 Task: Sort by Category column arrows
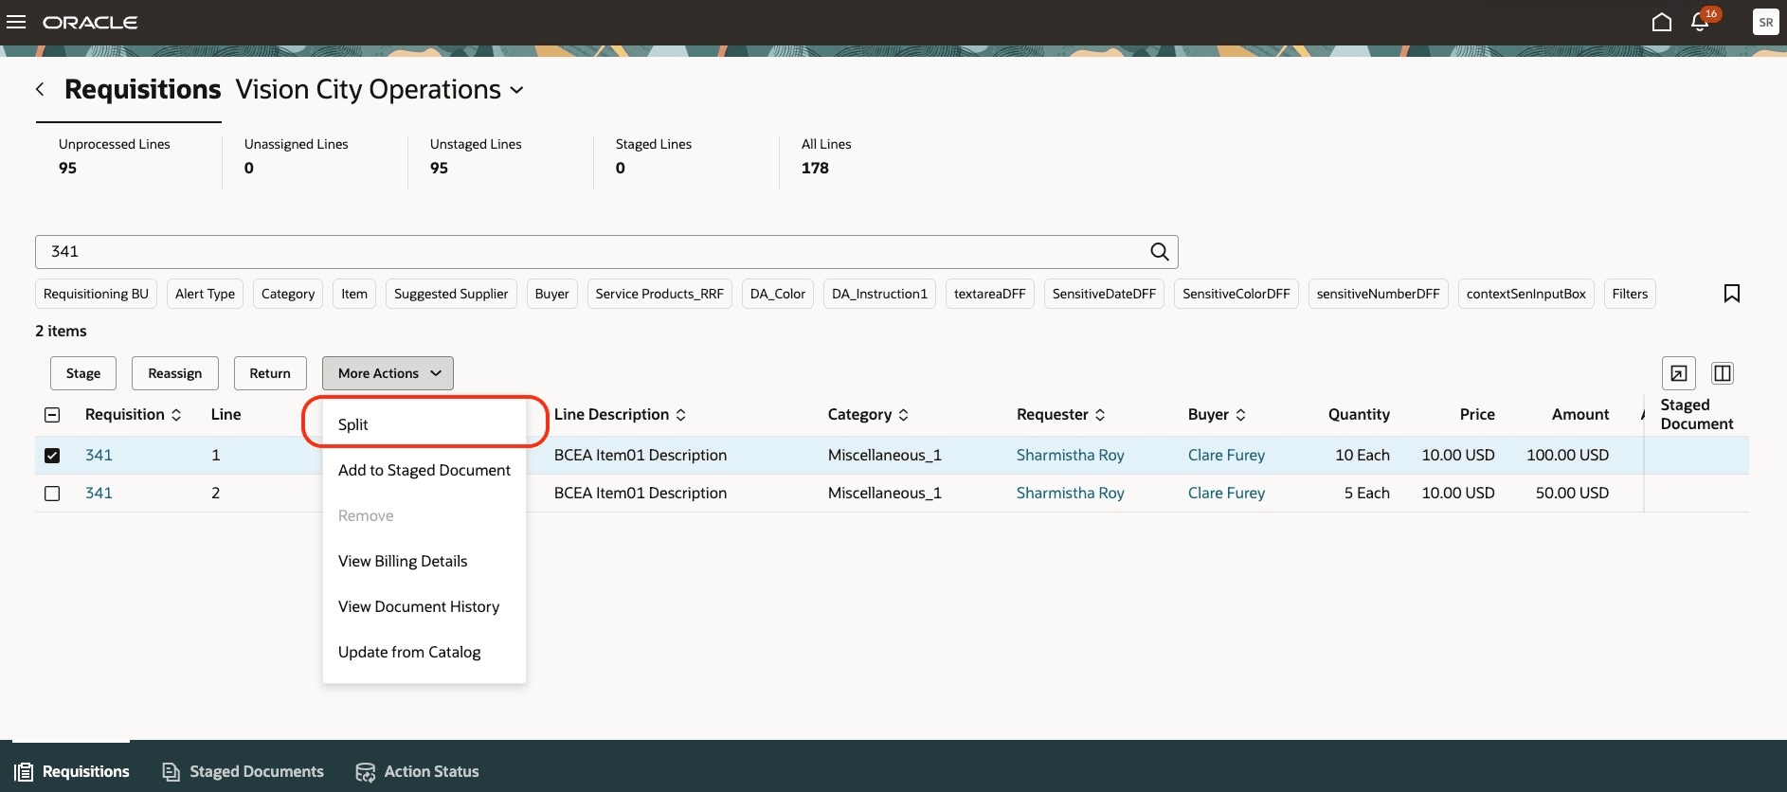[x=903, y=415]
